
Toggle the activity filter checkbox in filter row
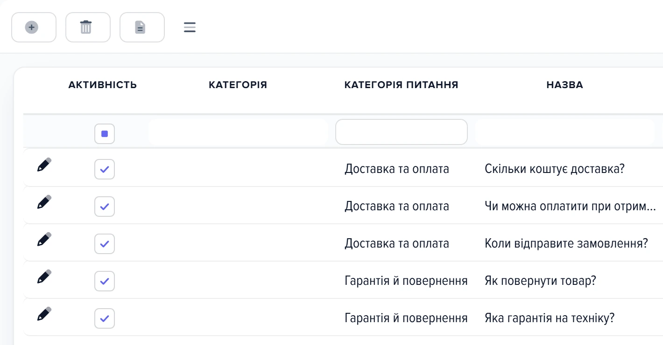(105, 134)
